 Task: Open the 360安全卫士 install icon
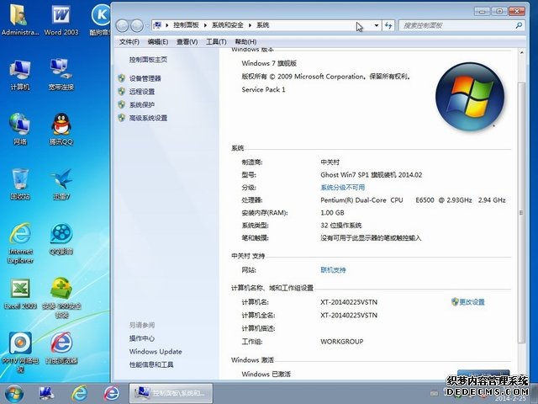(61, 298)
